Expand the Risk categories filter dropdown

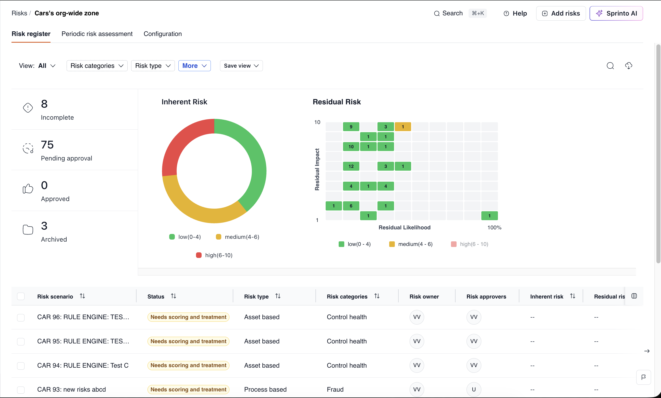(x=97, y=66)
